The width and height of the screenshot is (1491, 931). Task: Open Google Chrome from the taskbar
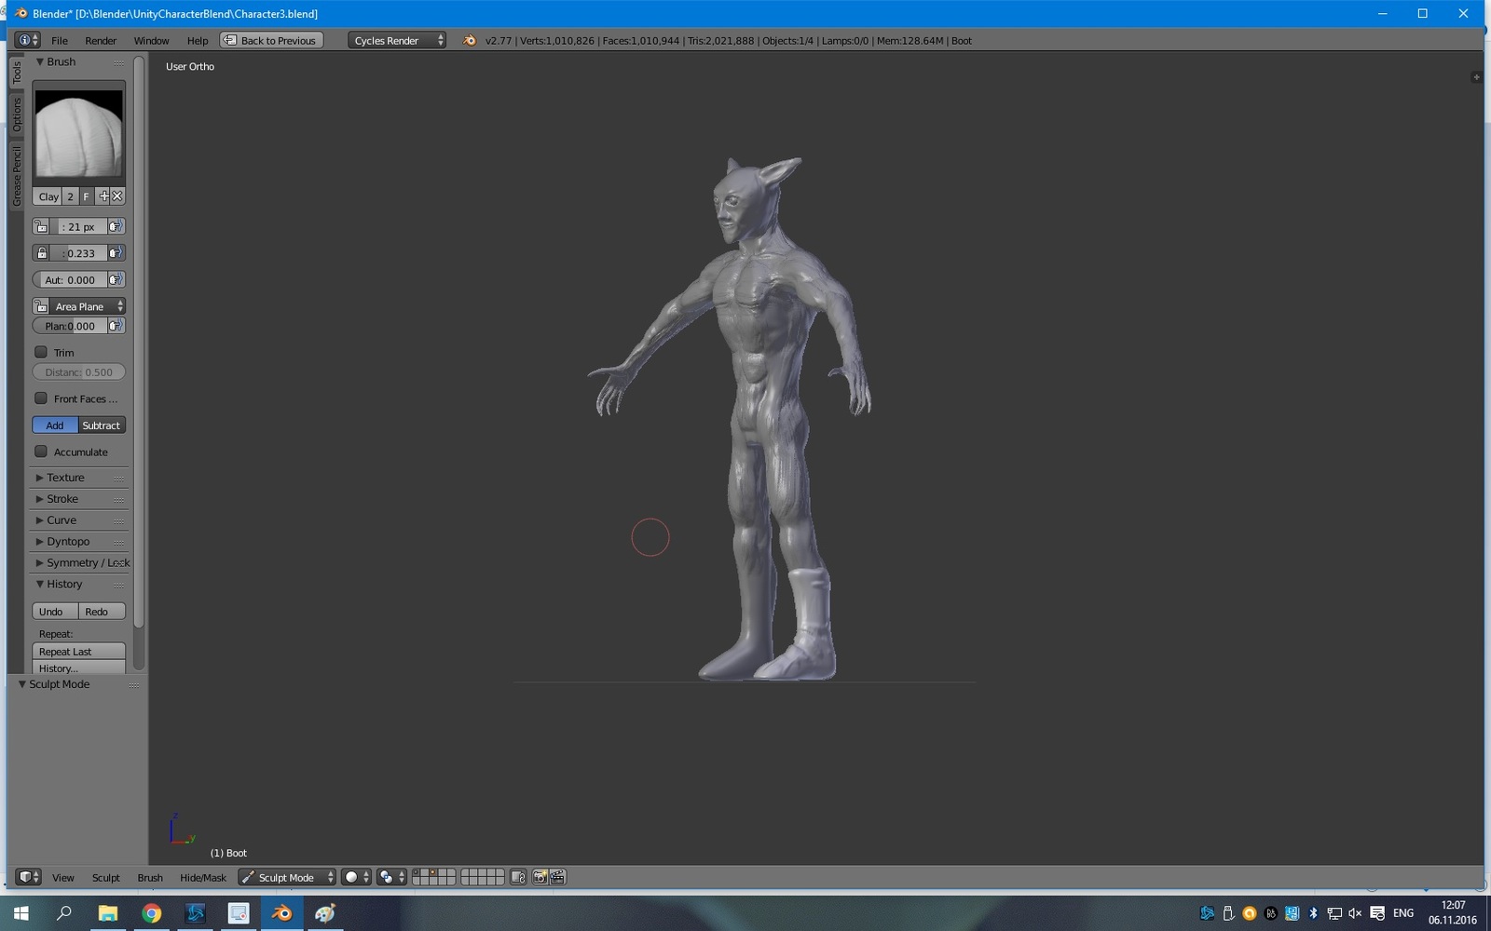tap(152, 913)
